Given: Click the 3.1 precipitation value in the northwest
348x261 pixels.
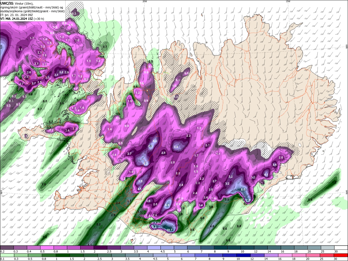Looking at the screenshot, I should [x=57, y=75].
